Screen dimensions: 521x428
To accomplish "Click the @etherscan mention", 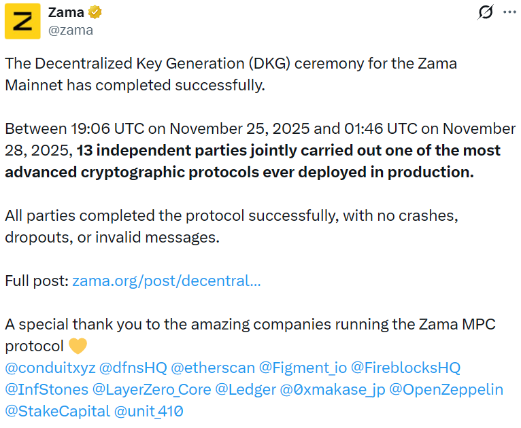I will click(213, 368).
